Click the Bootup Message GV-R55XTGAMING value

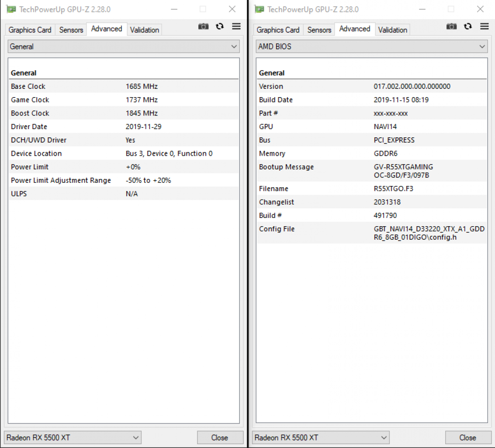403,171
